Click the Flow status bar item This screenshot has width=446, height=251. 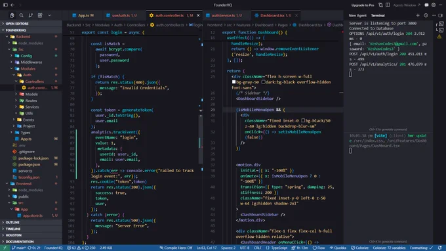pyautogui.click(x=319, y=248)
